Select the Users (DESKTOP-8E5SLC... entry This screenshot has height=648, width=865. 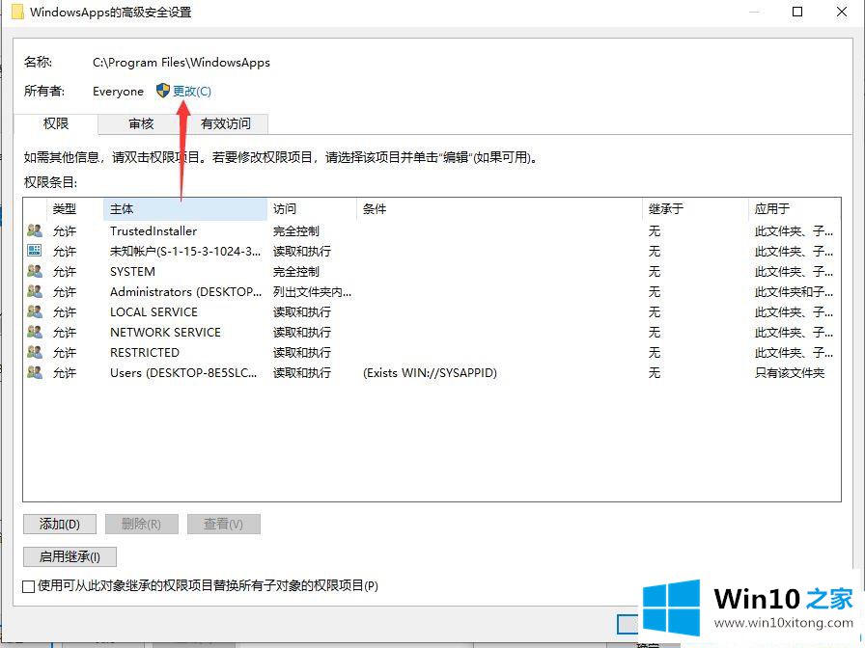click(183, 373)
